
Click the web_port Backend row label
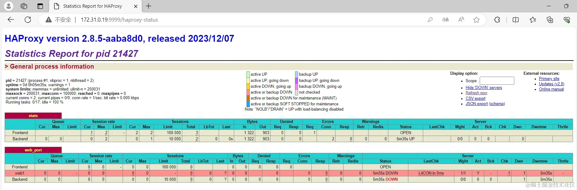[x=20, y=179]
